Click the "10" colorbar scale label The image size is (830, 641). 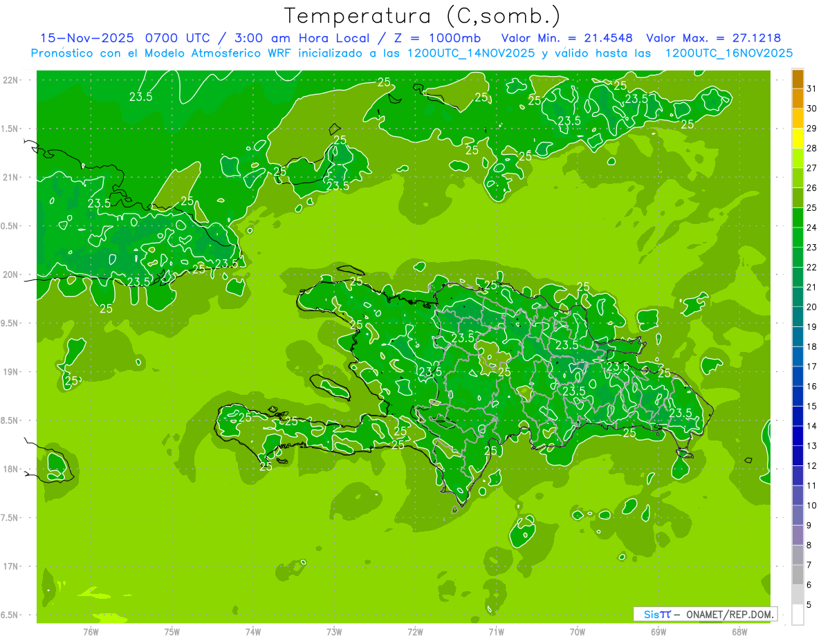click(812, 505)
